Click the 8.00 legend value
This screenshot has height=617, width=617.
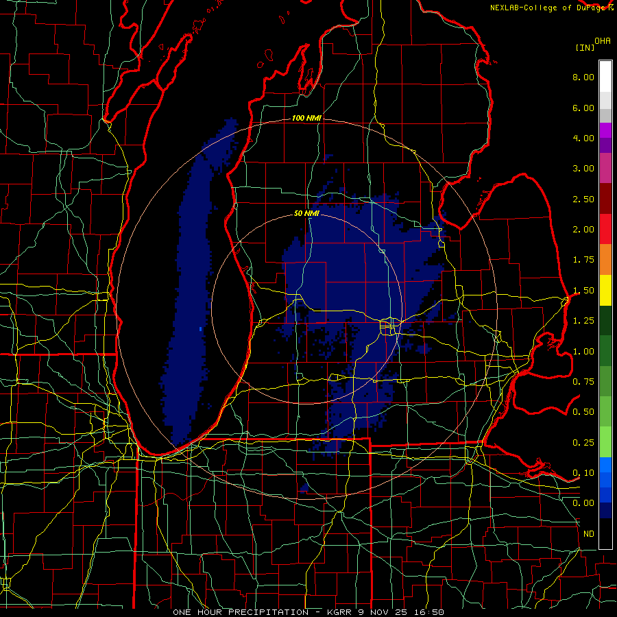(583, 77)
